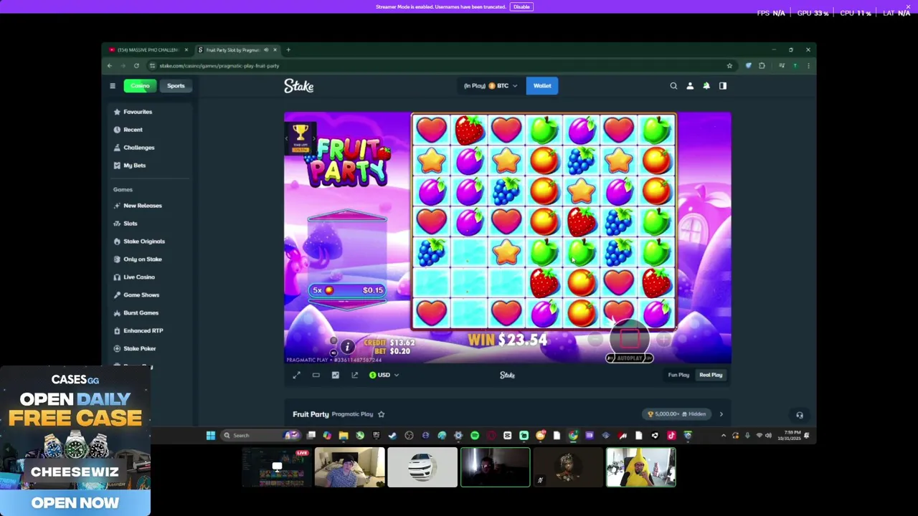The image size is (918, 516).
Task: Click the Wallet button
Action: tap(542, 86)
